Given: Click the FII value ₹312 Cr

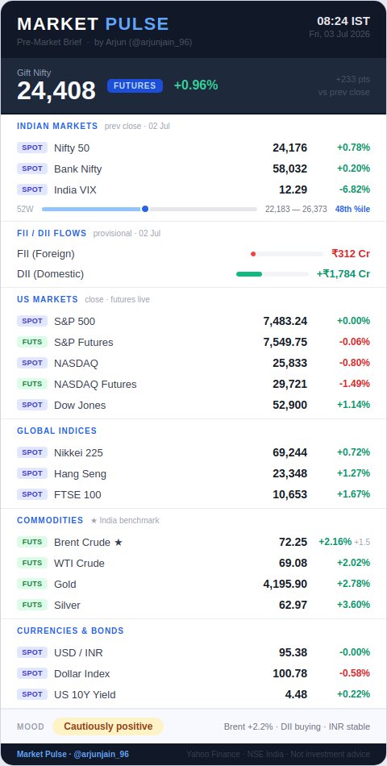Looking at the screenshot, I should click(351, 253).
